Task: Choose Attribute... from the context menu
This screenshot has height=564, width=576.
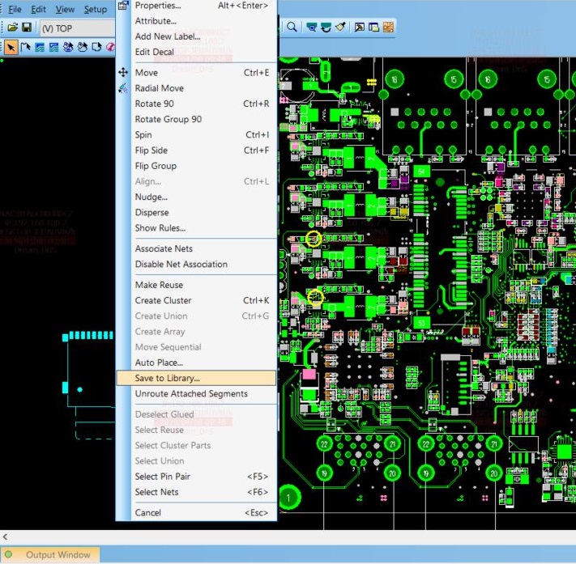Action: 197,21
